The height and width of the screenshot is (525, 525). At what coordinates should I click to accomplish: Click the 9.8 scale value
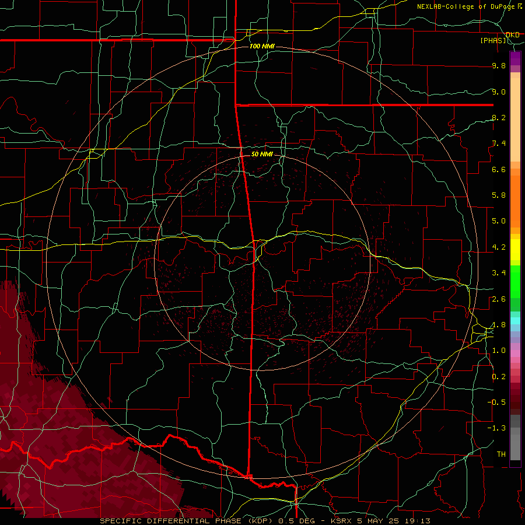(499, 65)
